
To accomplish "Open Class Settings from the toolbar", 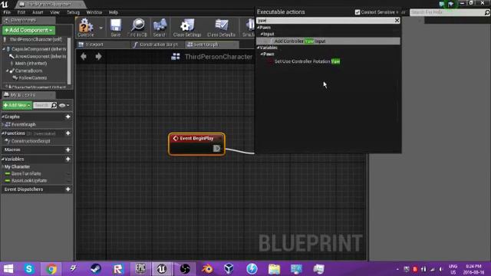I will (x=187, y=28).
